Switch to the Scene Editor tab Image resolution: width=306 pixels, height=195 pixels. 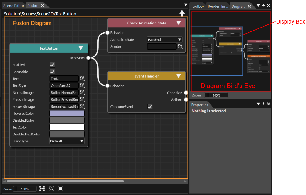click(14, 6)
